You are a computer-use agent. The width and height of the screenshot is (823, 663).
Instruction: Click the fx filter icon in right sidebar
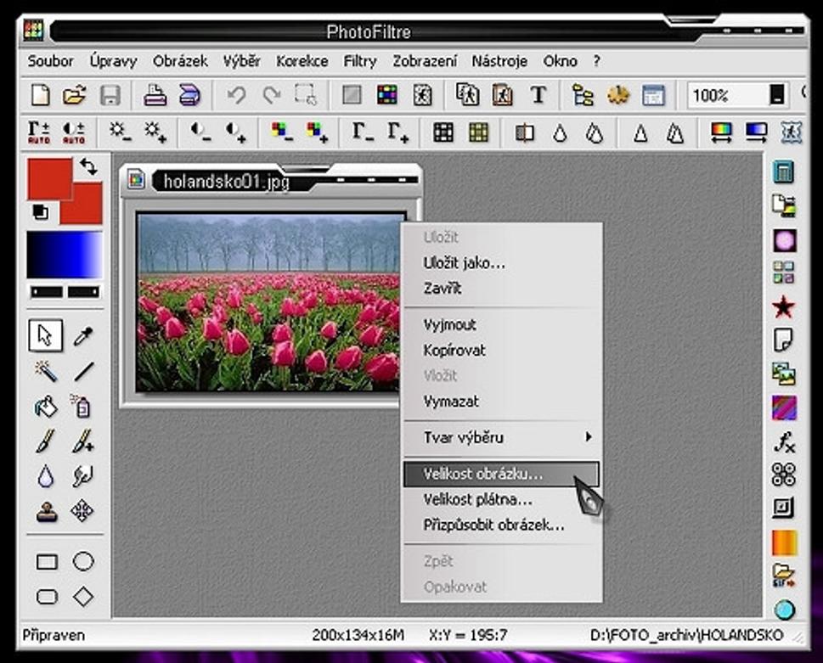[x=784, y=441]
